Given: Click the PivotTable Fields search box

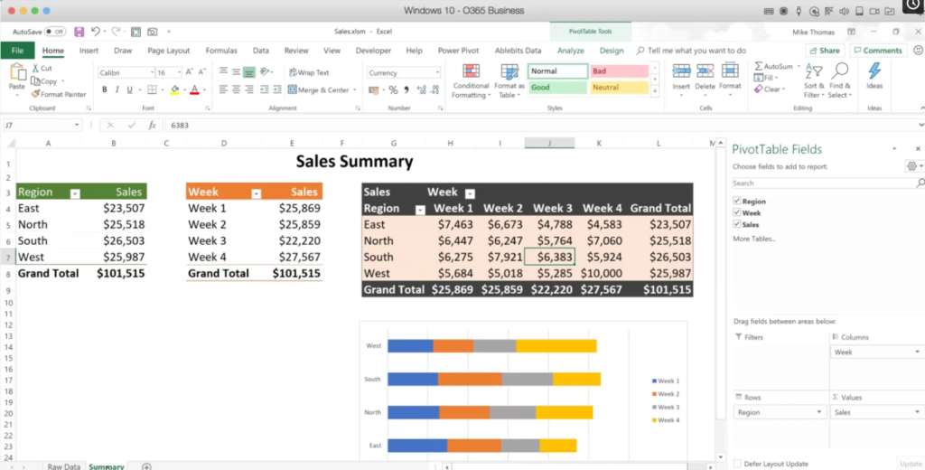Looking at the screenshot, I should click(x=825, y=183).
